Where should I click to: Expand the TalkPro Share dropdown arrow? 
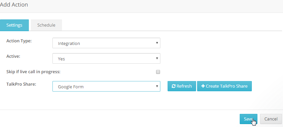tap(157, 86)
